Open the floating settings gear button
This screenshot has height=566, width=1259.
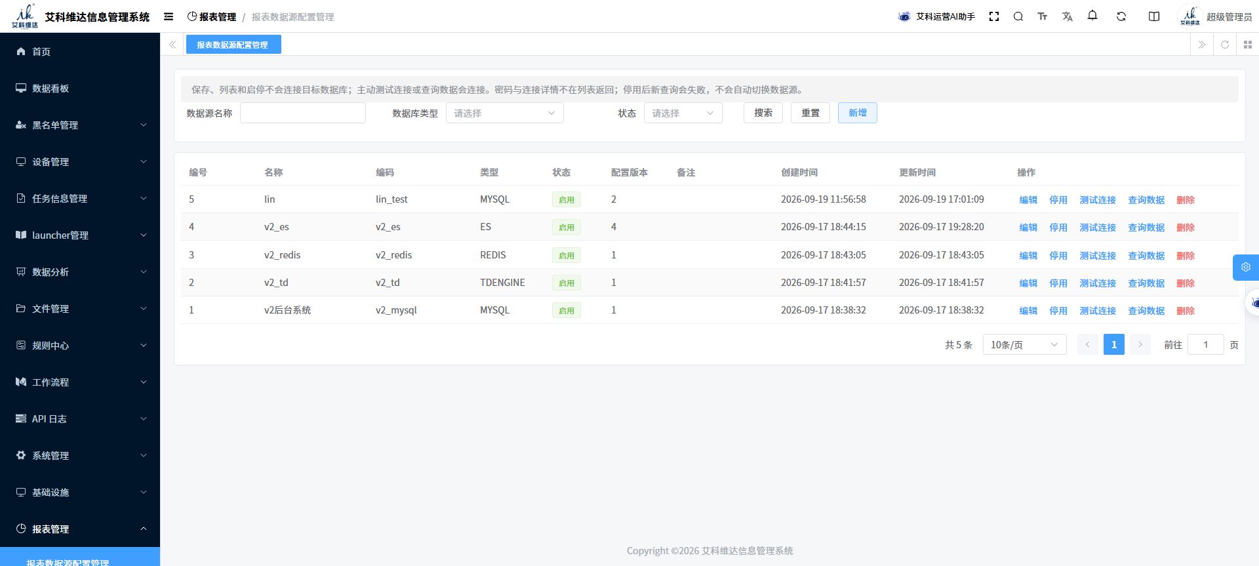1246,267
